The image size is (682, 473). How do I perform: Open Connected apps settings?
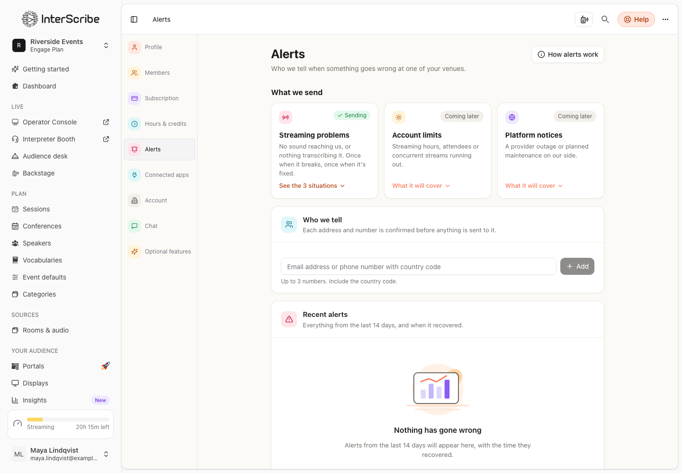coord(159,175)
